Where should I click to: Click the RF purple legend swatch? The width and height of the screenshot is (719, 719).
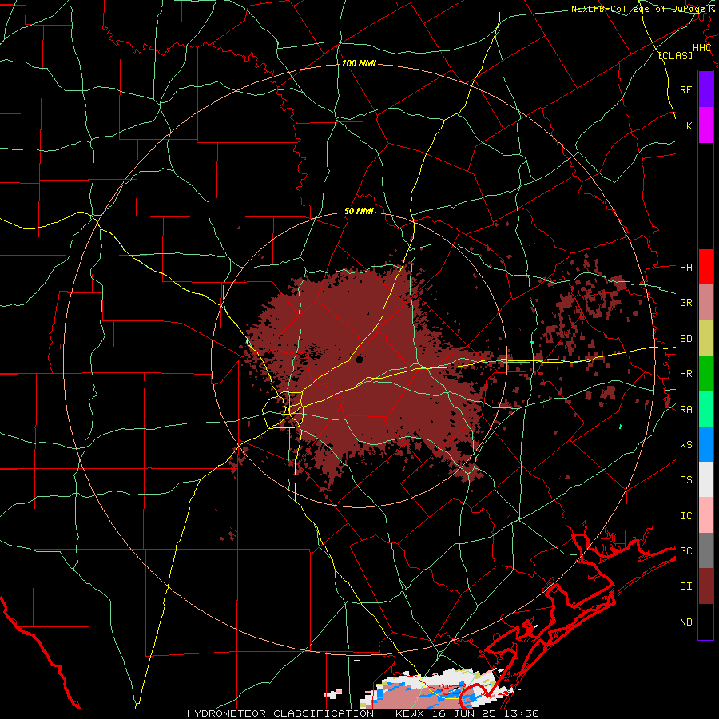(x=705, y=89)
